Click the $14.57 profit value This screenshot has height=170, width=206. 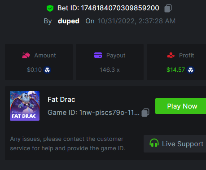pos(175,70)
